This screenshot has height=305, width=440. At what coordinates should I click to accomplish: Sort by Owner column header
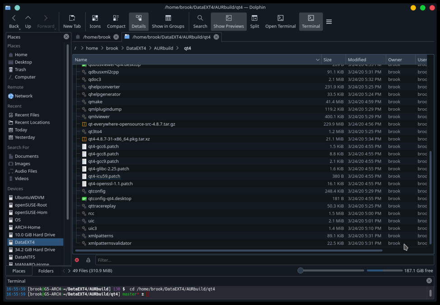[400, 60]
